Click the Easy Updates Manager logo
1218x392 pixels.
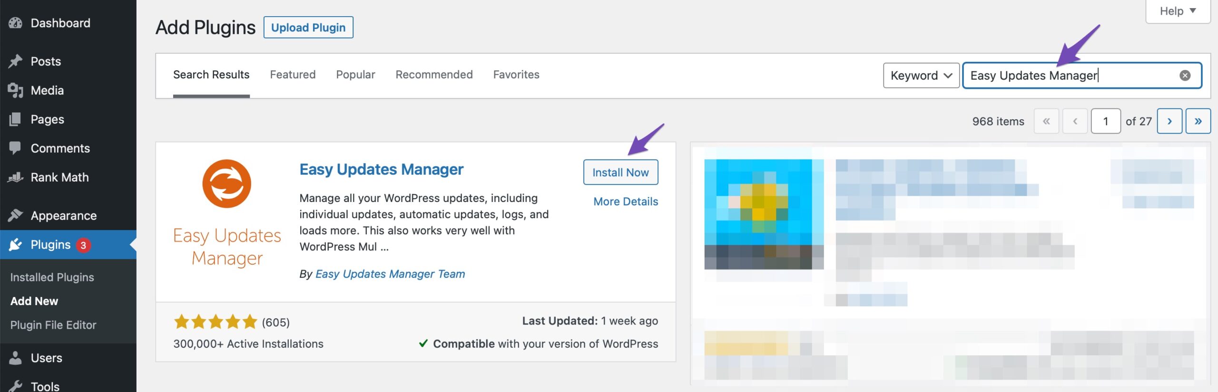[227, 213]
